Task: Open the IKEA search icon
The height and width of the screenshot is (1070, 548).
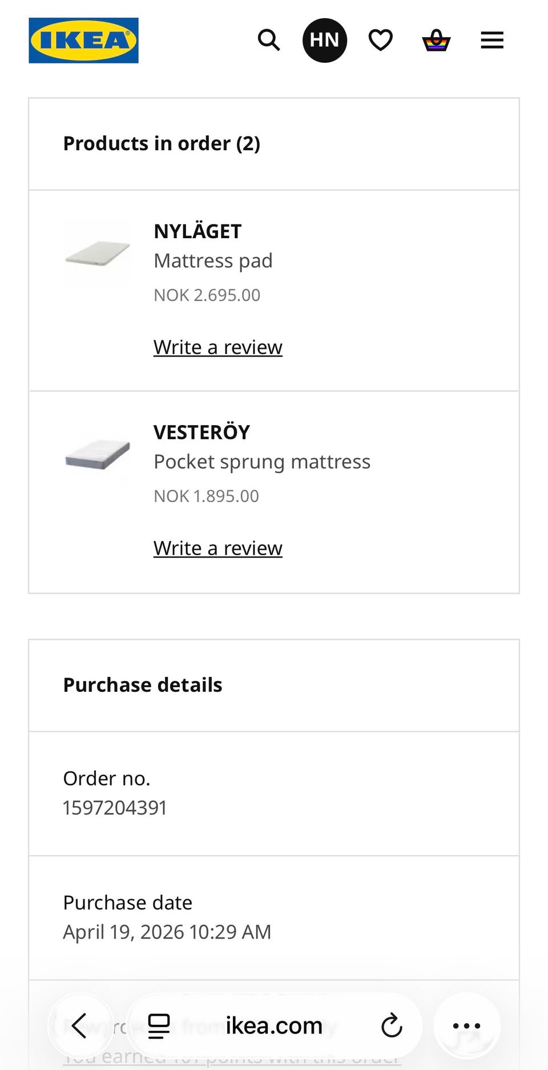Action: point(268,41)
